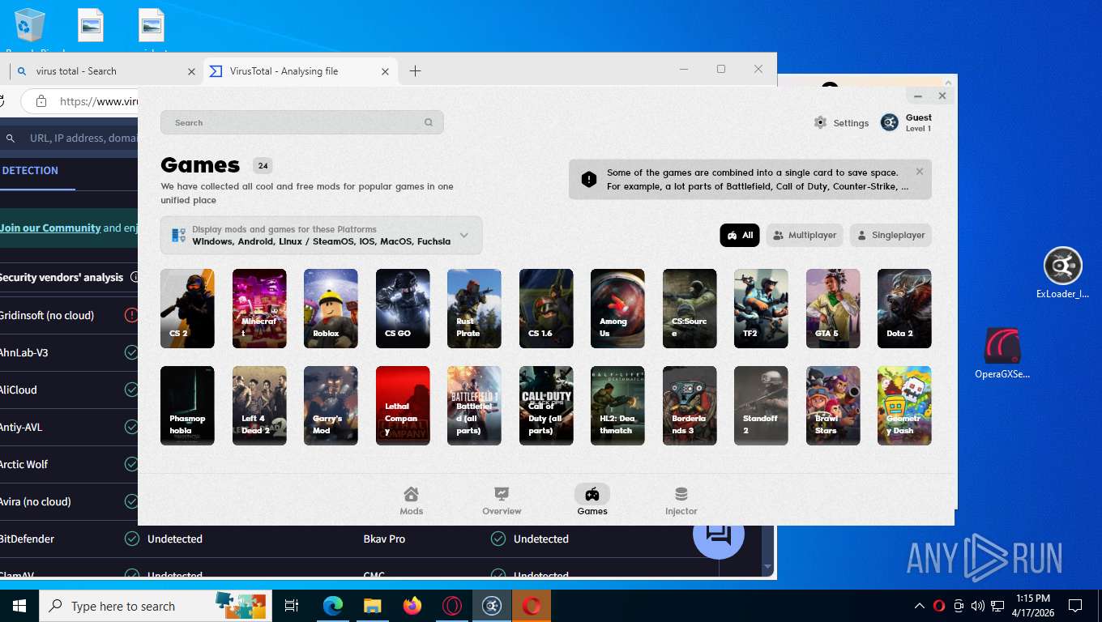Close the VirusTotal Analysing file tab
The image size is (1102, 622).
[x=387, y=71]
